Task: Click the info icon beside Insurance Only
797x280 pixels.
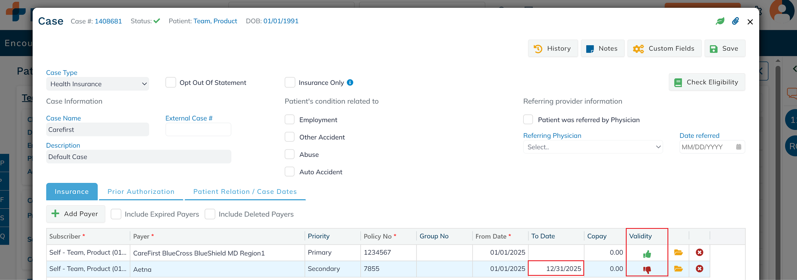Action: (x=350, y=82)
